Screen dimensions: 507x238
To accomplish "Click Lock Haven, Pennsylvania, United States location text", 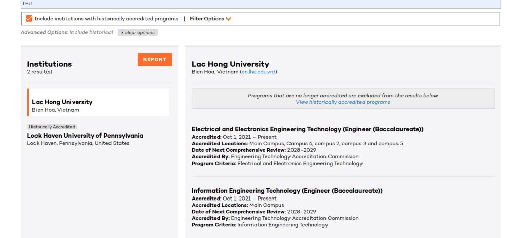I will coord(78,143).
